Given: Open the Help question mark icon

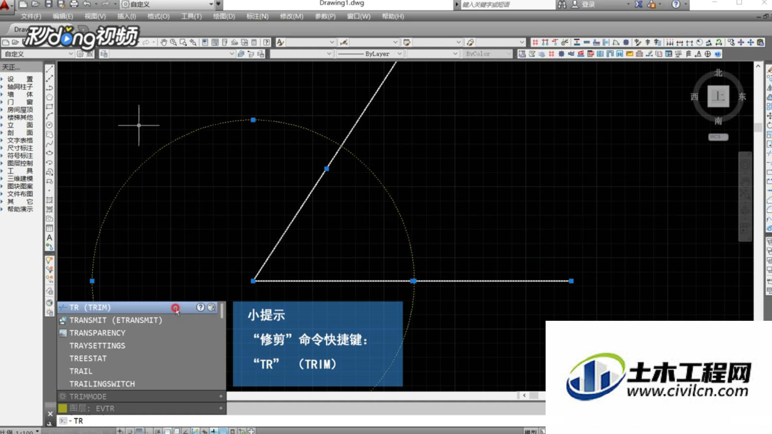Looking at the screenshot, I should 676,4.
